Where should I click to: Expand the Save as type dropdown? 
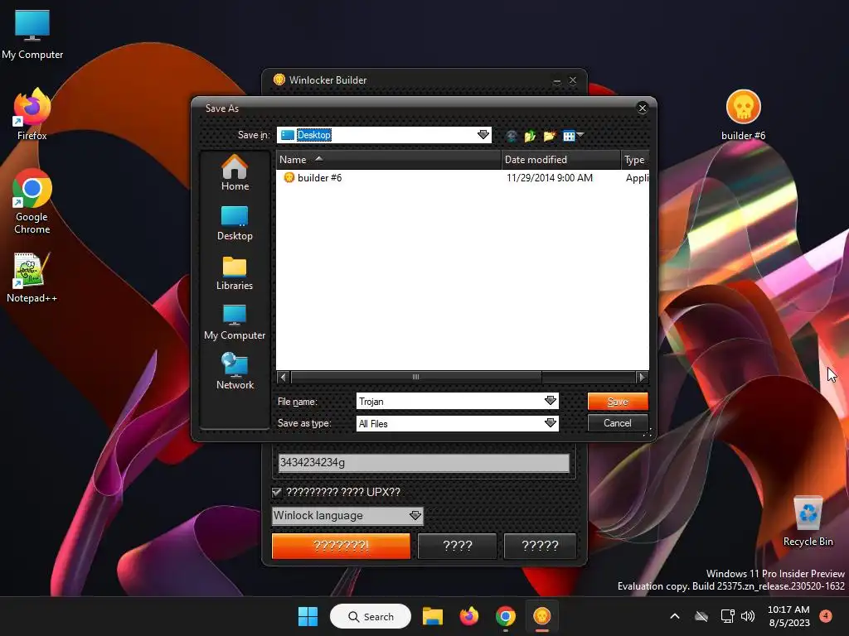tap(551, 423)
